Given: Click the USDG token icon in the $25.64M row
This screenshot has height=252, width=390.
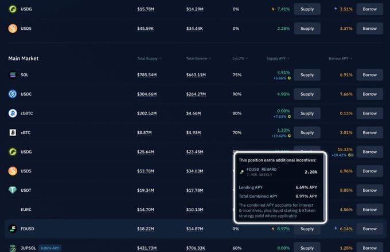Looking at the screenshot, I should tap(13, 152).
